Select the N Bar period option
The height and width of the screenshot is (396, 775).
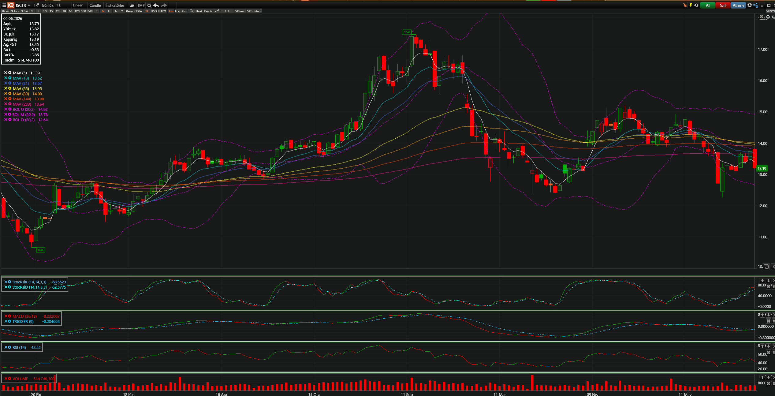tap(24, 11)
